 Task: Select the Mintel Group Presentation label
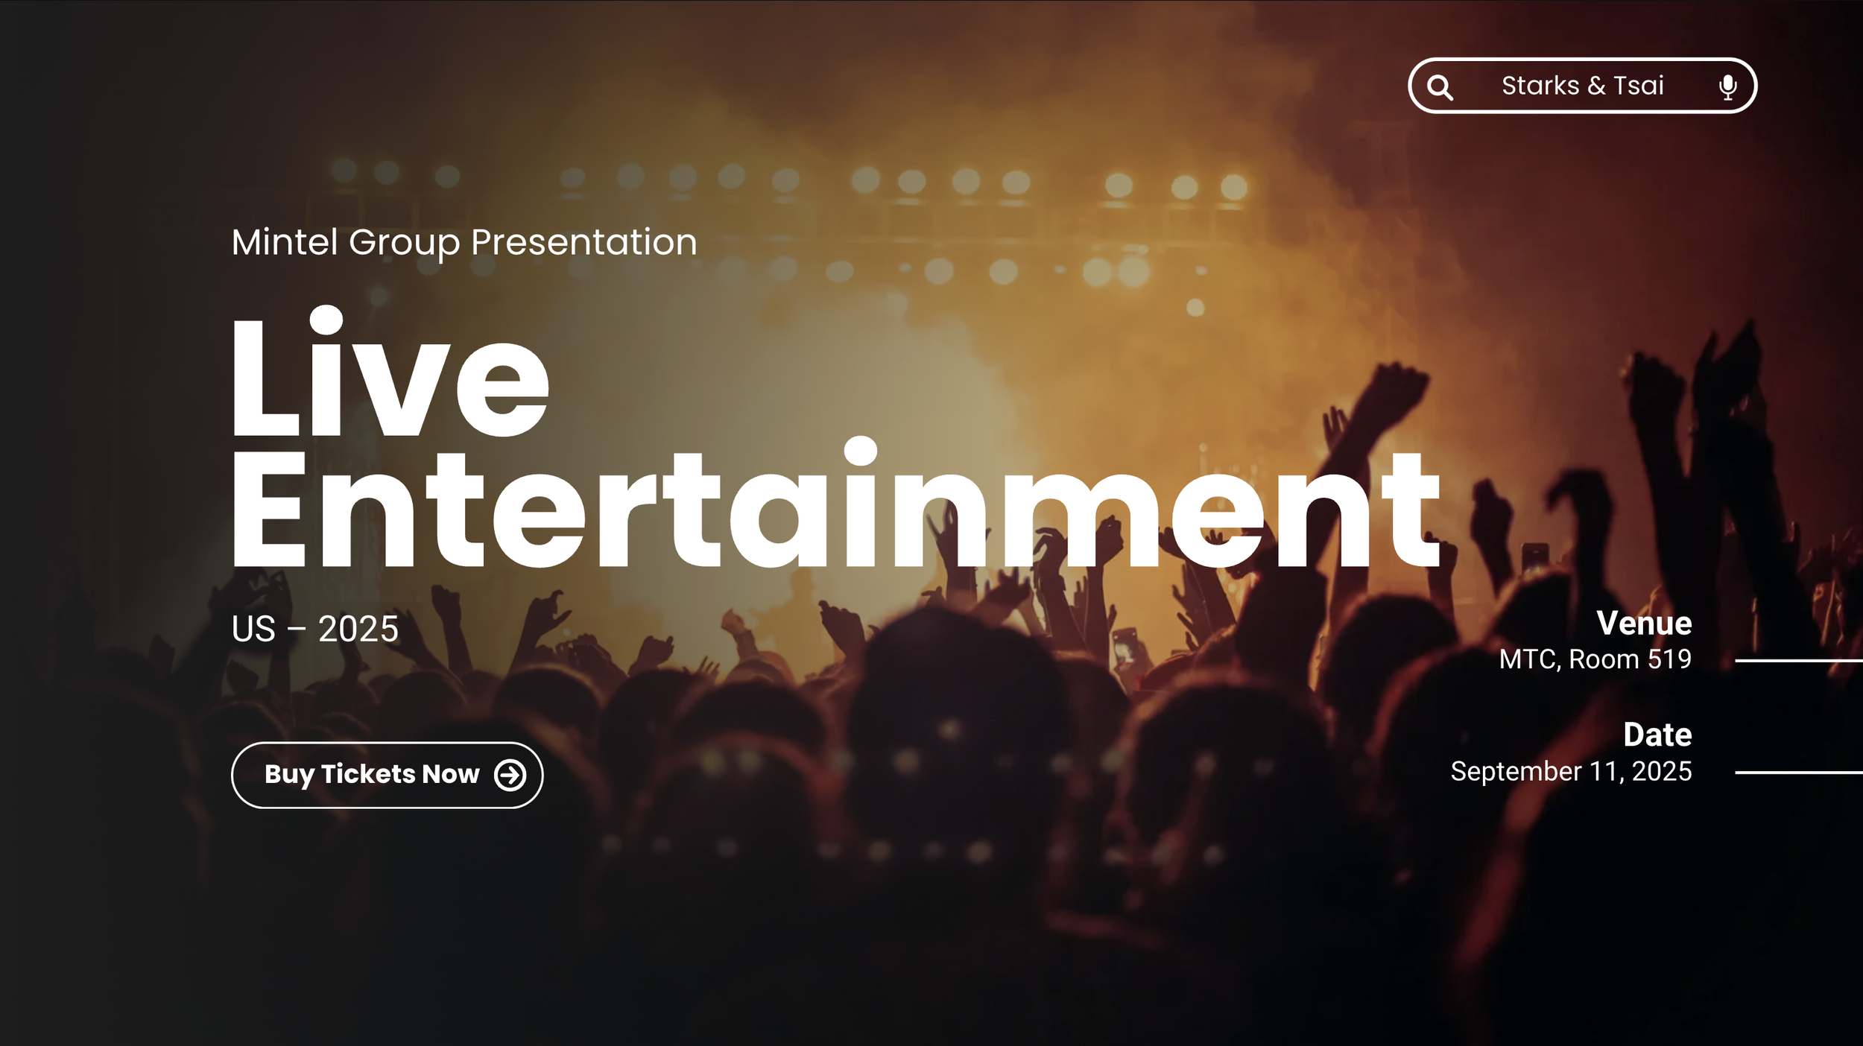464,240
